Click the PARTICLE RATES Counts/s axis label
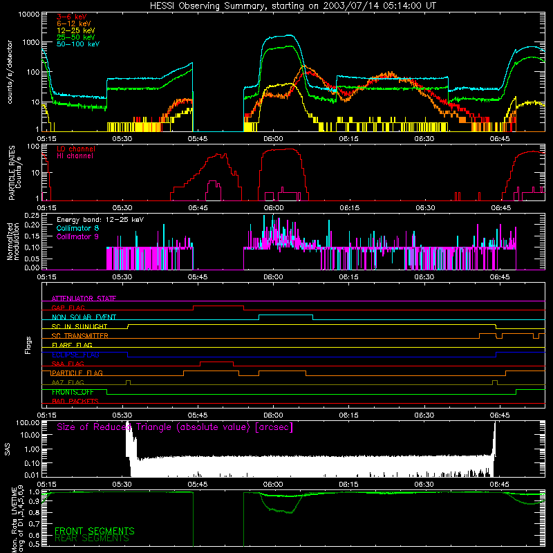553x553 pixels. click(15, 173)
